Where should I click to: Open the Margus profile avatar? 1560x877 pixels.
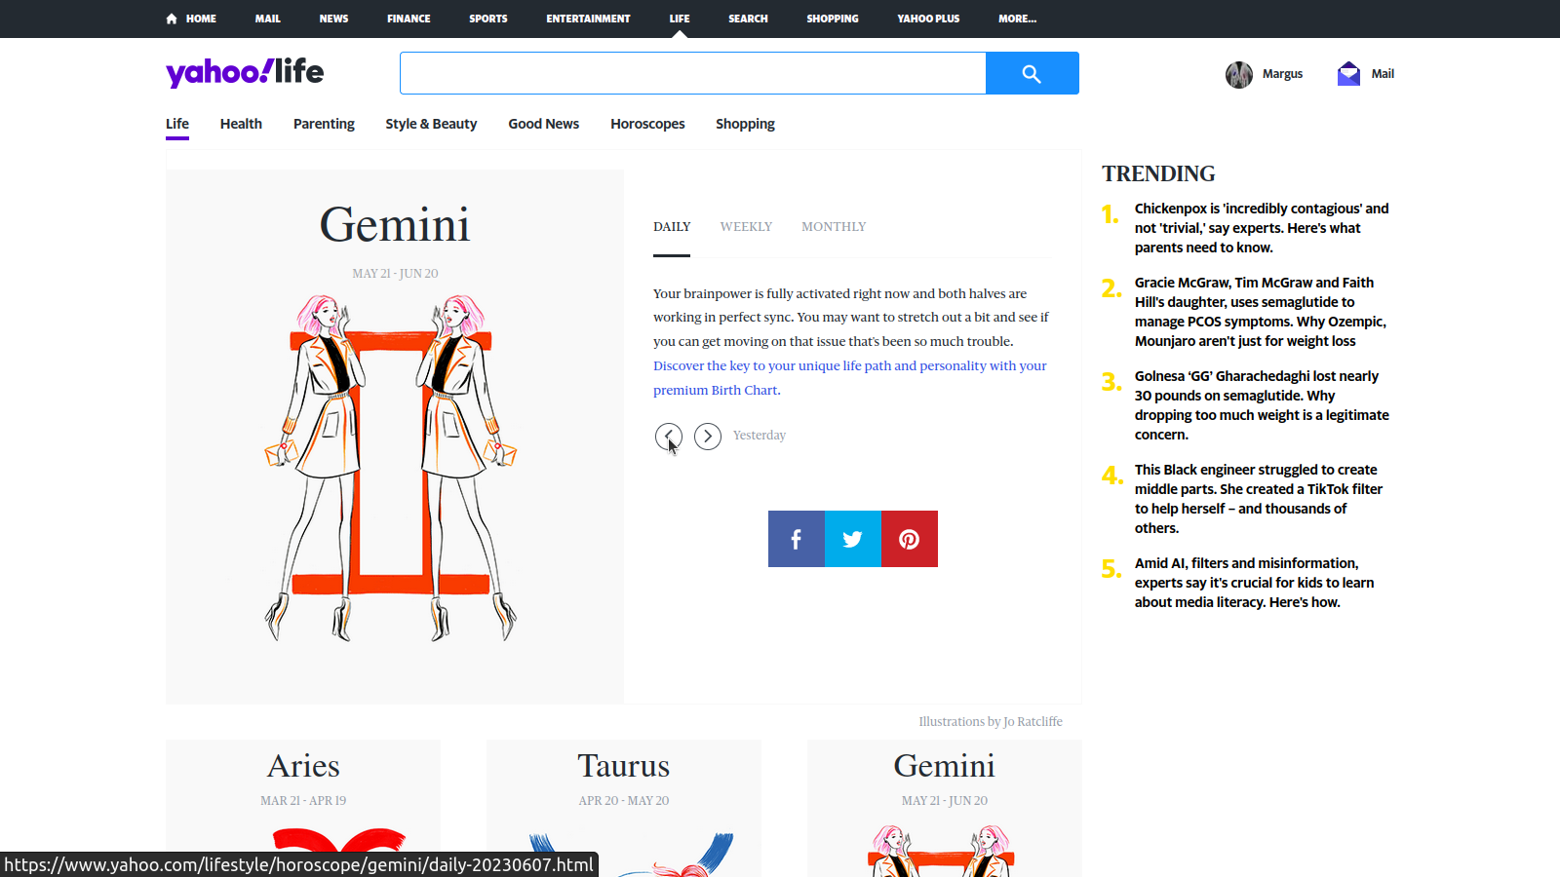pos(1239,74)
